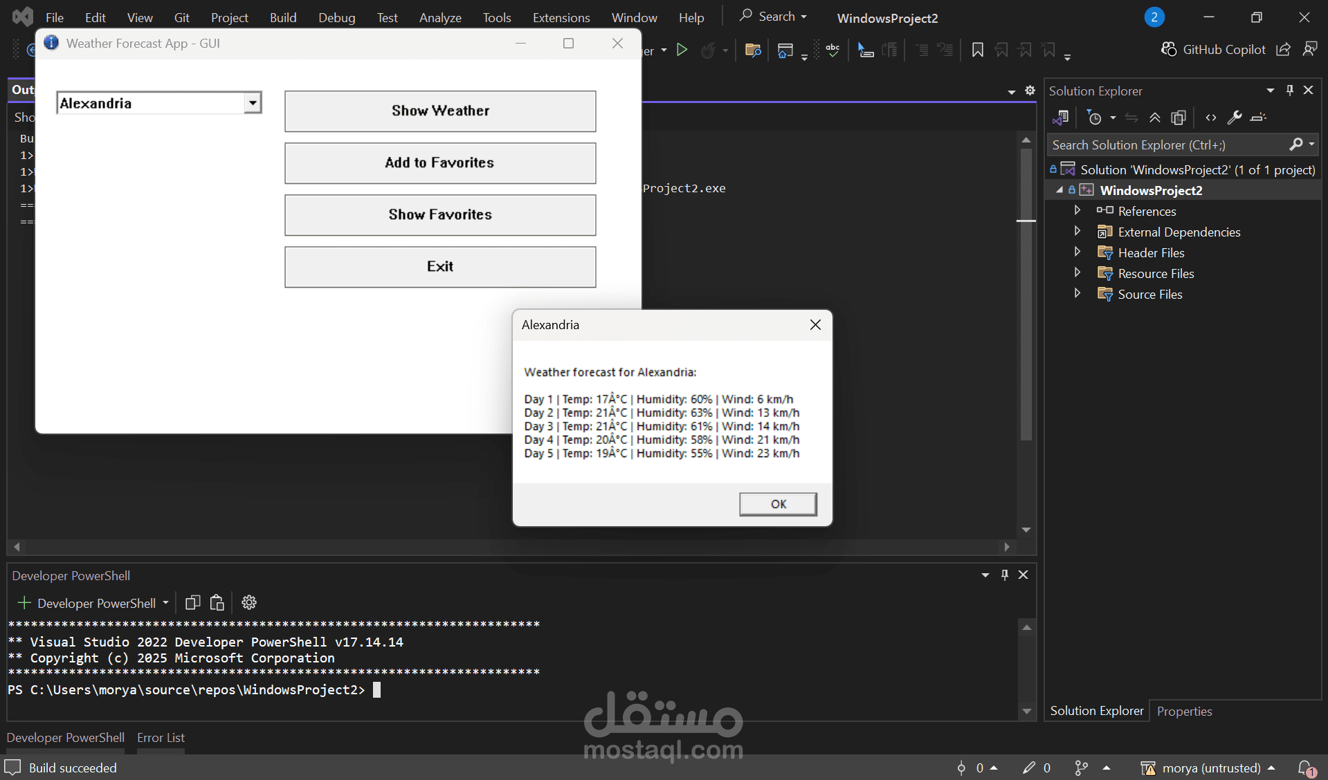Click the Git branch icon in status bar
Image resolution: width=1328 pixels, height=780 pixels.
coord(1081,768)
